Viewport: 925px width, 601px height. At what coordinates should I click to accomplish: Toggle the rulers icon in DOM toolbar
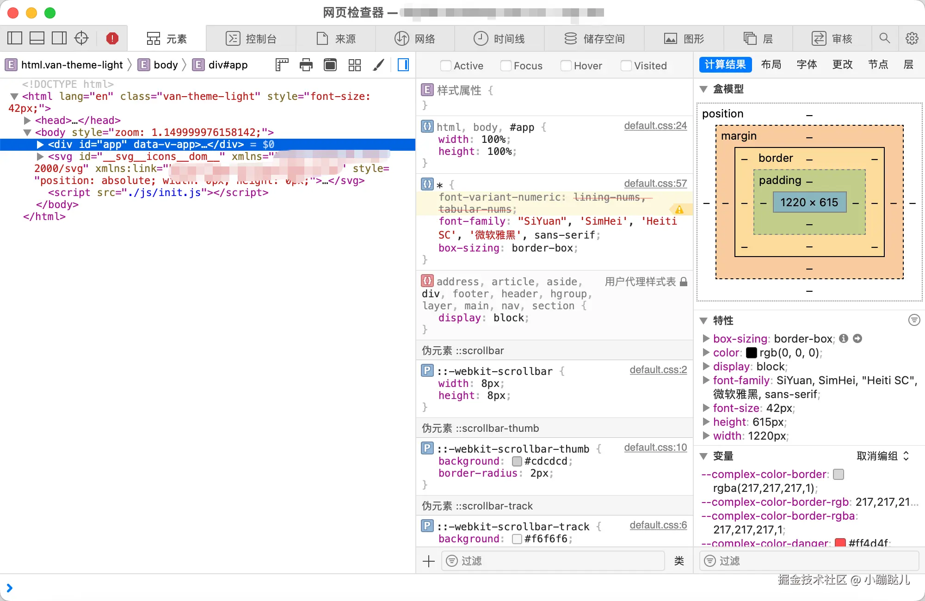point(282,65)
